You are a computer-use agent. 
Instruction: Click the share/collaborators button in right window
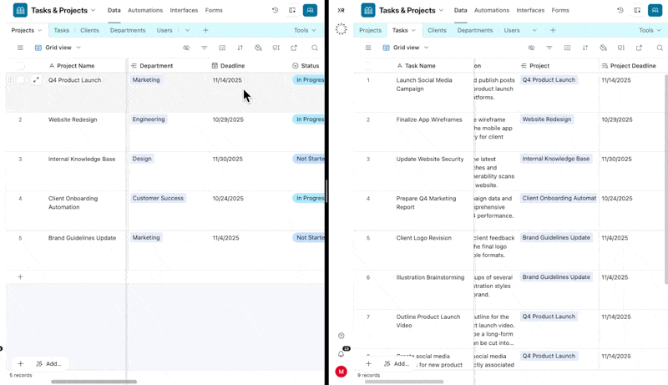tap(655, 10)
